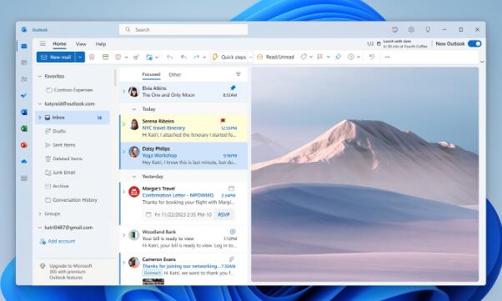Open the Sent Items folder

(x=63, y=145)
